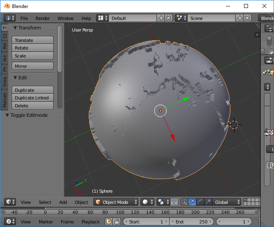
Task: Open the Global orientation dropdown
Action: (x=227, y=202)
